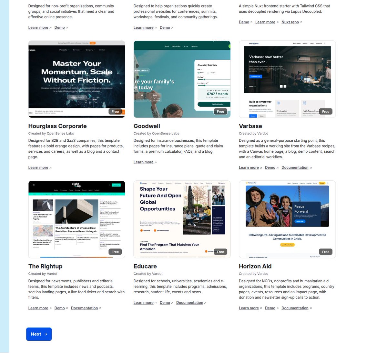Open Learn more under Goodwell

[143, 162]
